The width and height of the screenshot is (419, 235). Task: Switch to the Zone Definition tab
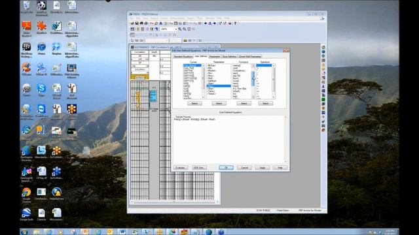click(229, 57)
